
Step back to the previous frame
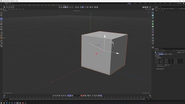58,96
